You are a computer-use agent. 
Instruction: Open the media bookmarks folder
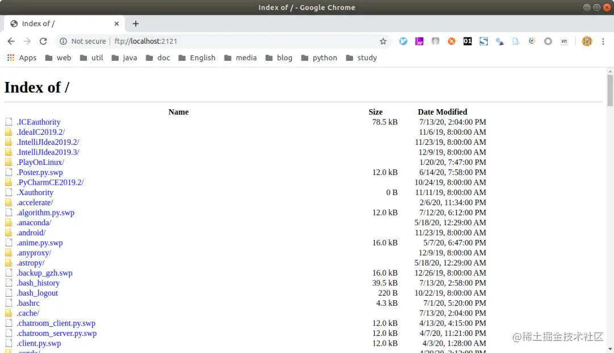(x=240, y=58)
